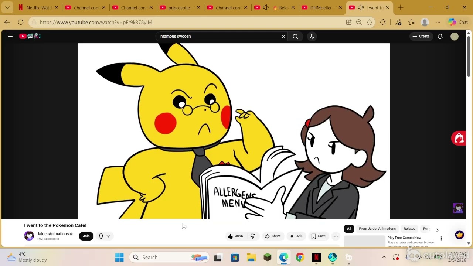This screenshot has height=266, width=473.
Task: Save the video to a playlist
Action: pyautogui.click(x=318, y=236)
